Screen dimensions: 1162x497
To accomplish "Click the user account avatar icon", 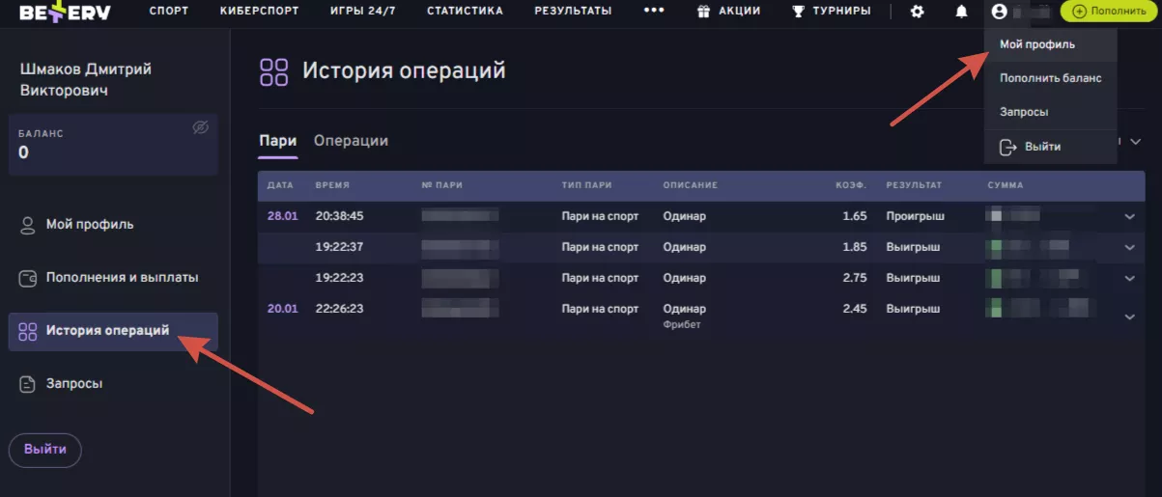I will (999, 12).
